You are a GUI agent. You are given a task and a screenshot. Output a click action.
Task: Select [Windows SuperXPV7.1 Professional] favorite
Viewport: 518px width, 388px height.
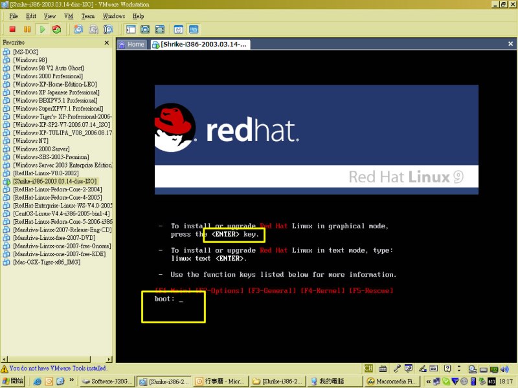[x=58, y=109]
